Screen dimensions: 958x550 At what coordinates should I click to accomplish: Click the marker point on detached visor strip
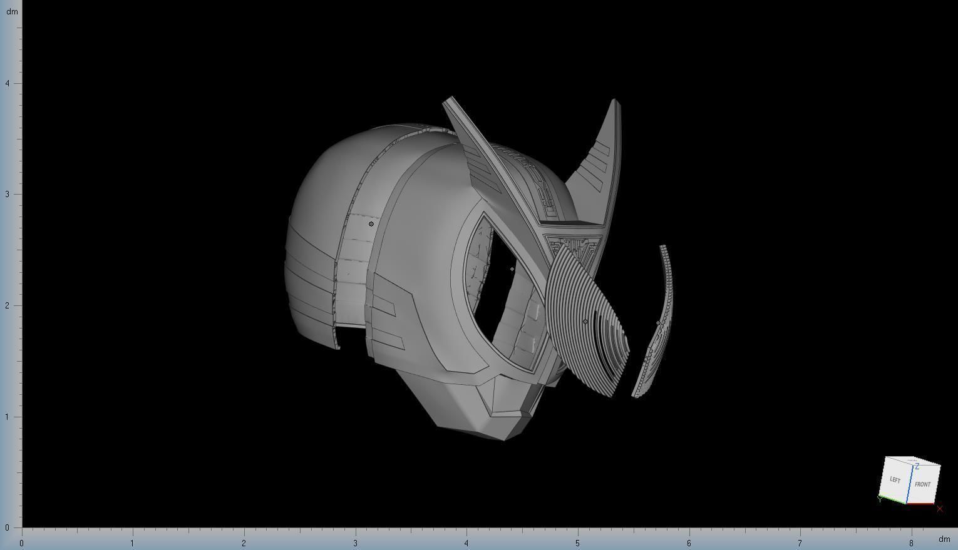tap(658, 323)
